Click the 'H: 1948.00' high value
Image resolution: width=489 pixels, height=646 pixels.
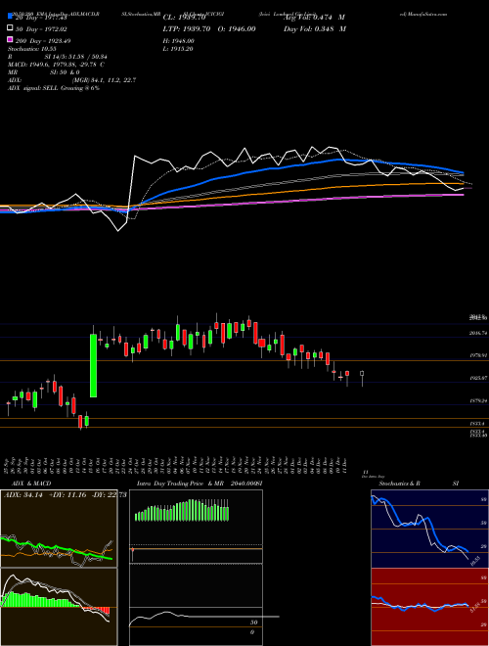pos(178,41)
